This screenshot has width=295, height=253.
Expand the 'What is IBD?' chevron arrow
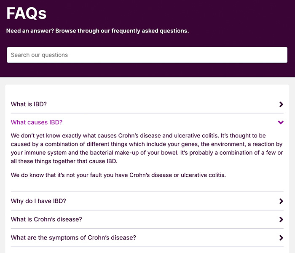281,105
